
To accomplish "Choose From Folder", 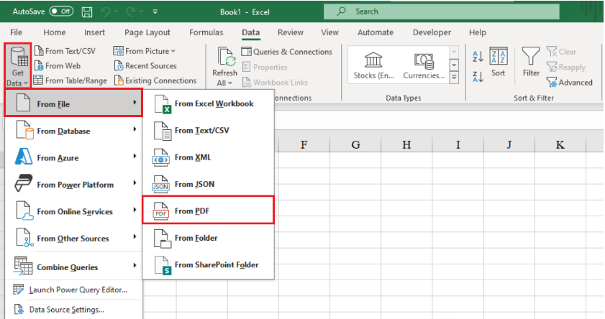I will 209,238.
